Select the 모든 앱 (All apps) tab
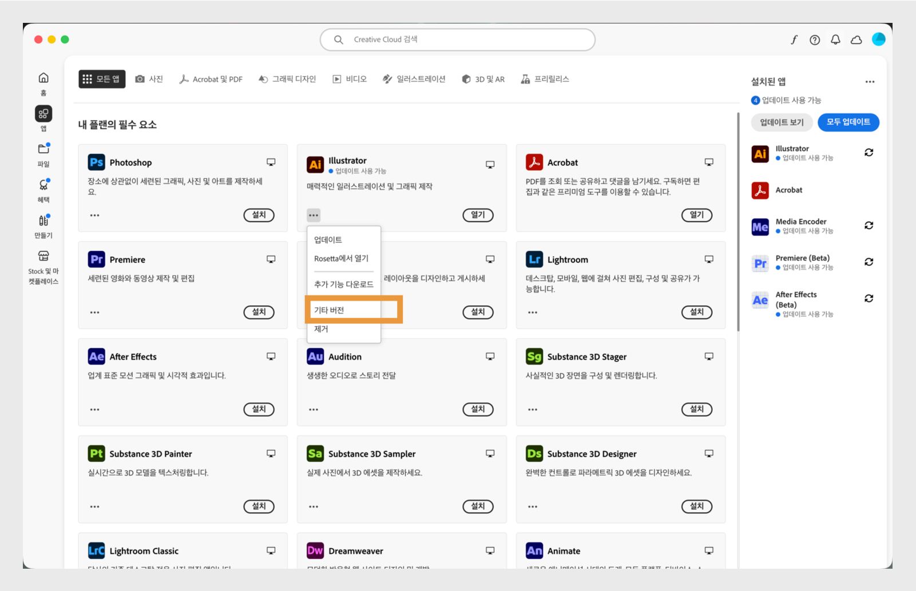Image resolution: width=916 pixels, height=591 pixels. coord(102,79)
